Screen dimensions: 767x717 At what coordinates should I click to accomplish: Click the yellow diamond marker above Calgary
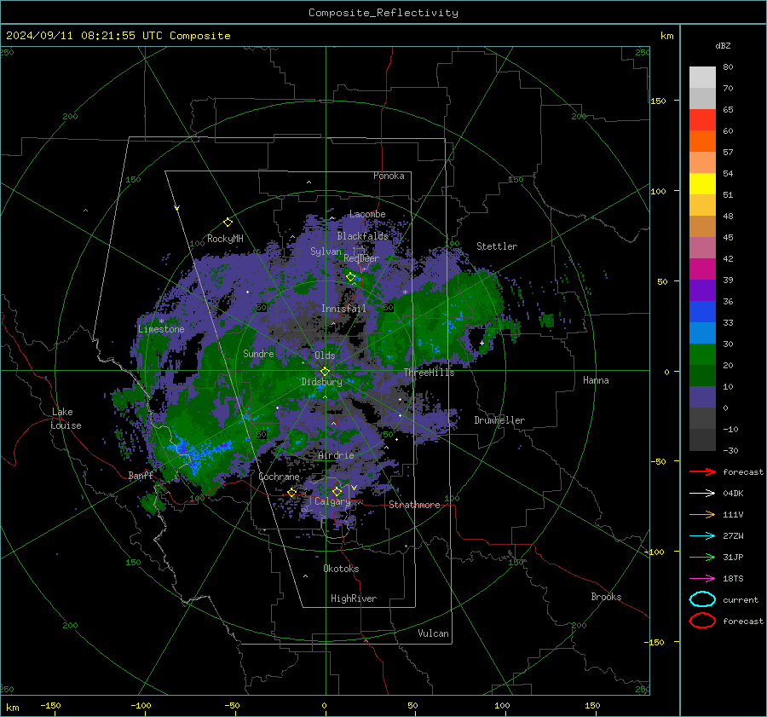[337, 491]
